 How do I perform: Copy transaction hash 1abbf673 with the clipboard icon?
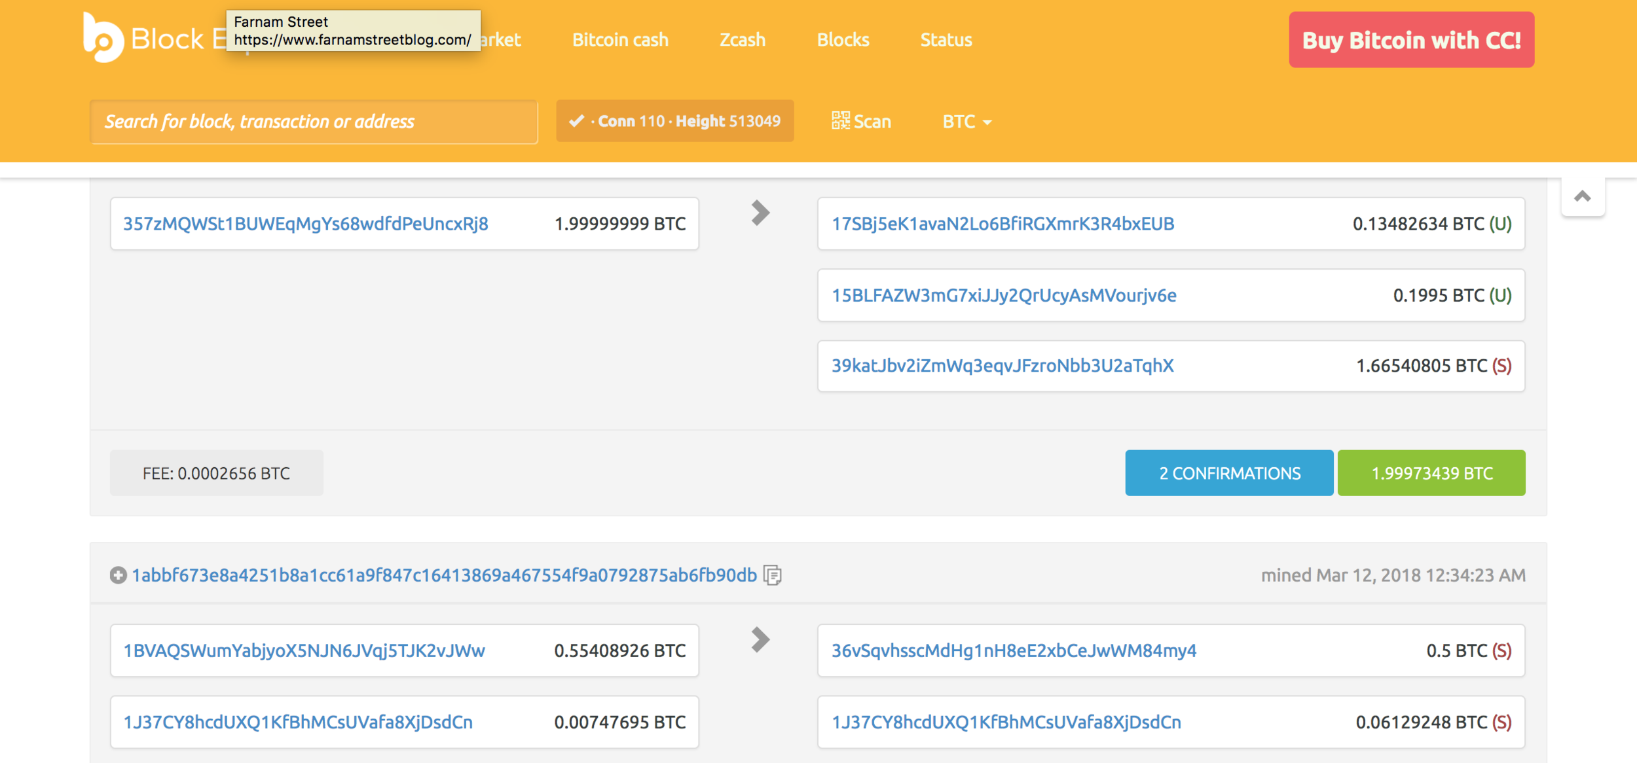pos(773,575)
